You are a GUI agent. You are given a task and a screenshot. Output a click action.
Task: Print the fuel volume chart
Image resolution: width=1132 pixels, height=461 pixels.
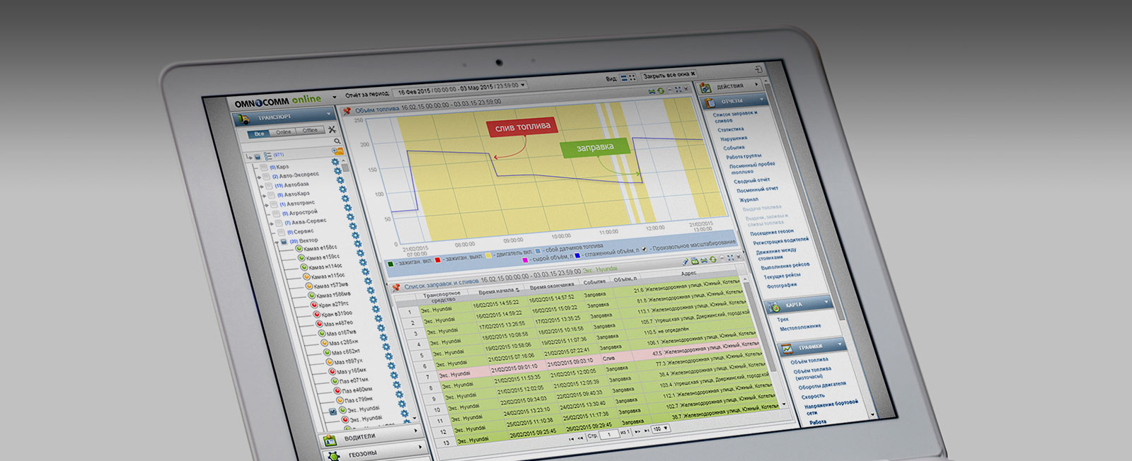tap(652, 92)
